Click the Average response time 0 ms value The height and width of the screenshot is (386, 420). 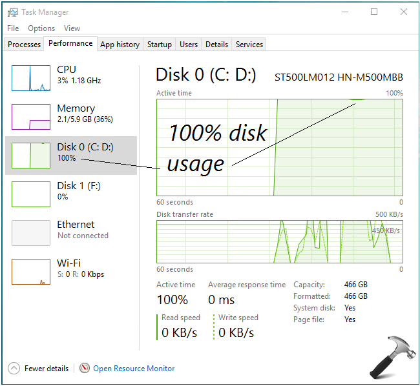pos(221,300)
